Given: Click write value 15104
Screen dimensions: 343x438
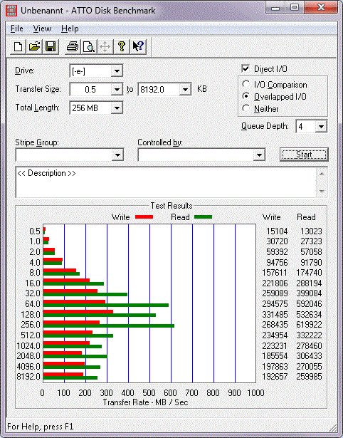Looking at the screenshot, I should (277, 231).
